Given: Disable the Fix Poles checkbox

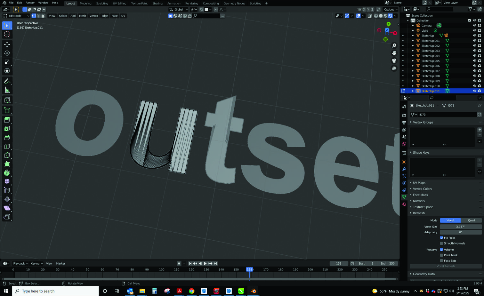Looking at the screenshot, I should point(442,238).
